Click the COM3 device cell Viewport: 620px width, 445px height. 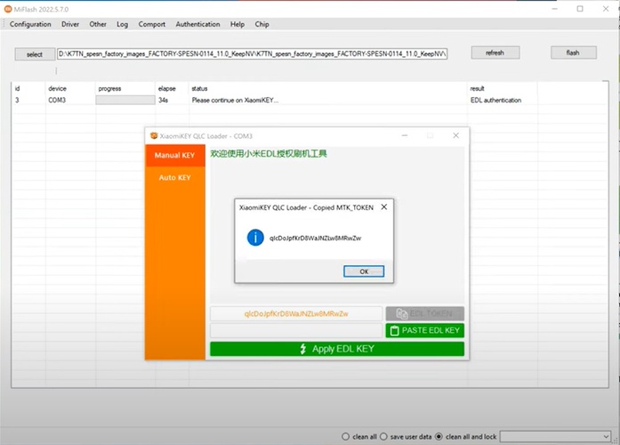pyautogui.click(x=57, y=100)
